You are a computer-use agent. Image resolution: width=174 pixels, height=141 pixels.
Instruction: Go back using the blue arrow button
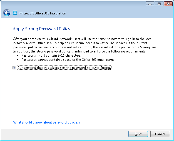(x=7, y=13)
